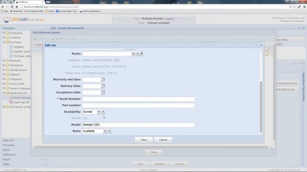Click the Acceptance date input field

(x=92, y=92)
